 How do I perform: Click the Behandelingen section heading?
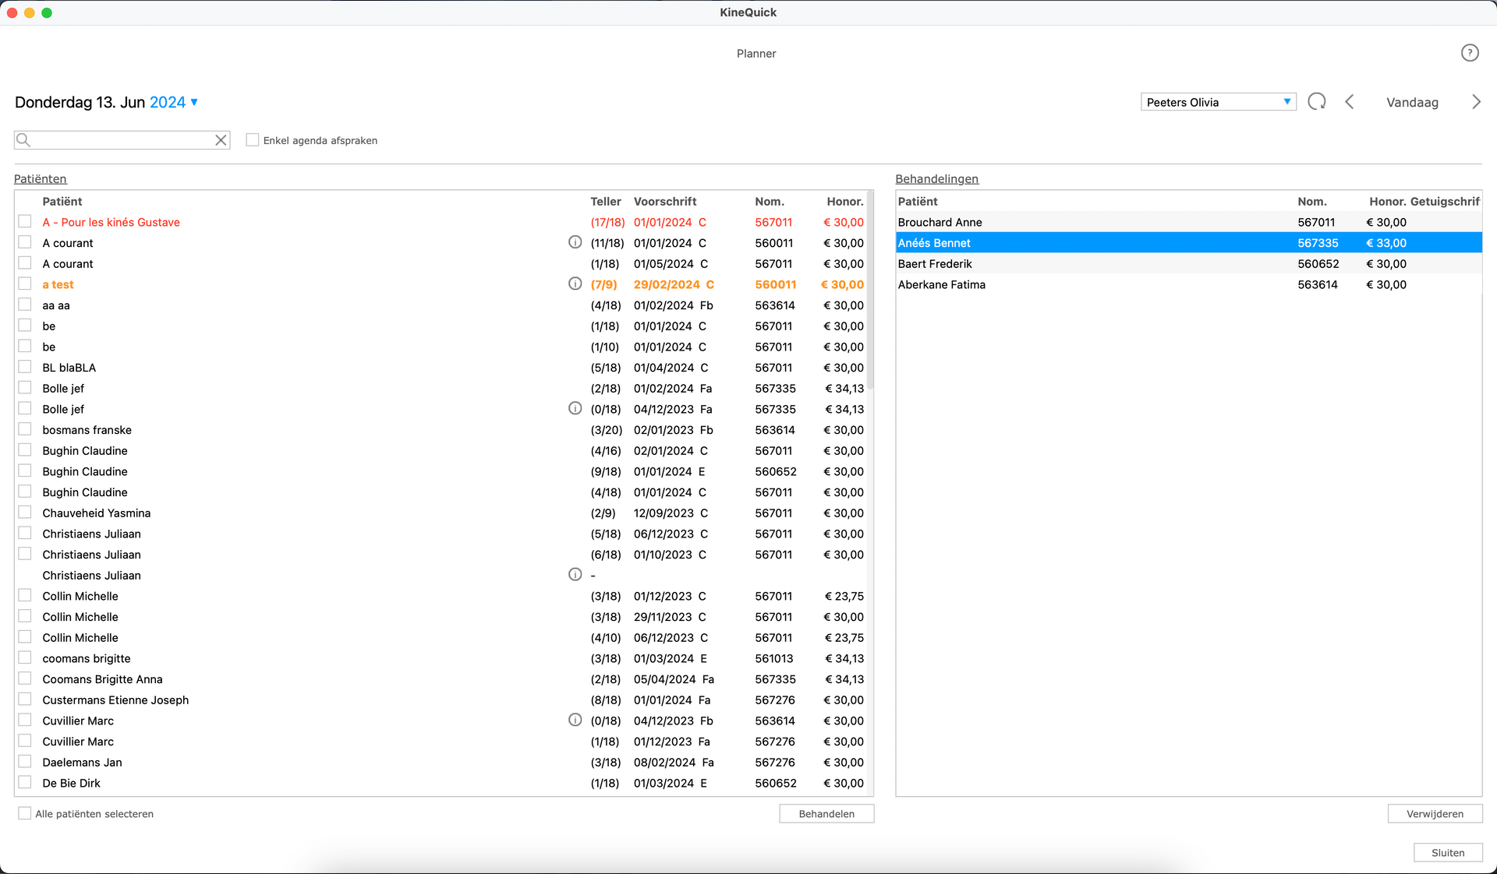(936, 178)
